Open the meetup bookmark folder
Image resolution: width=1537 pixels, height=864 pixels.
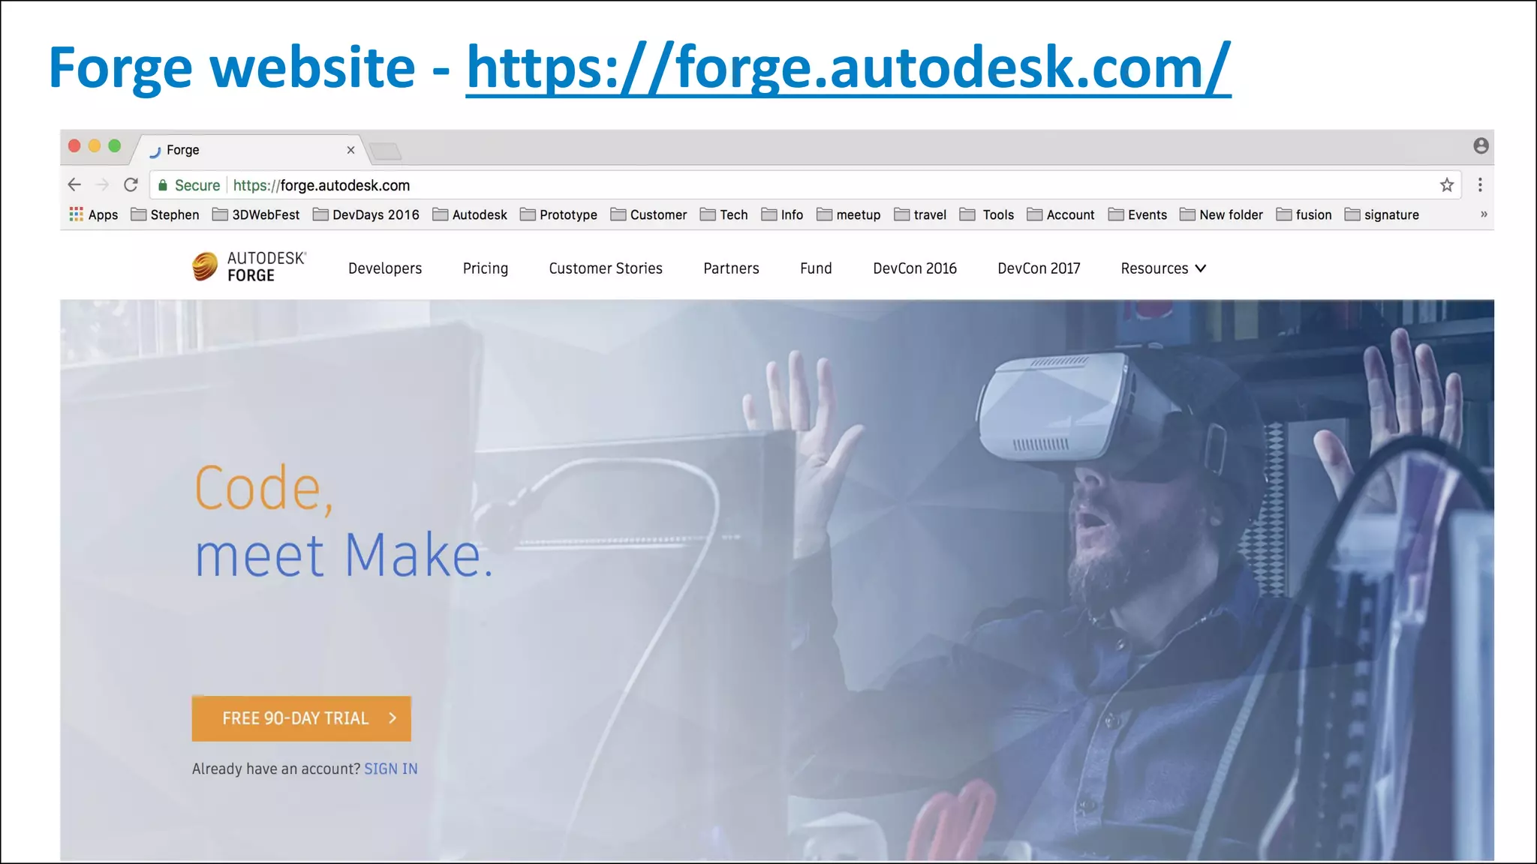coord(849,214)
